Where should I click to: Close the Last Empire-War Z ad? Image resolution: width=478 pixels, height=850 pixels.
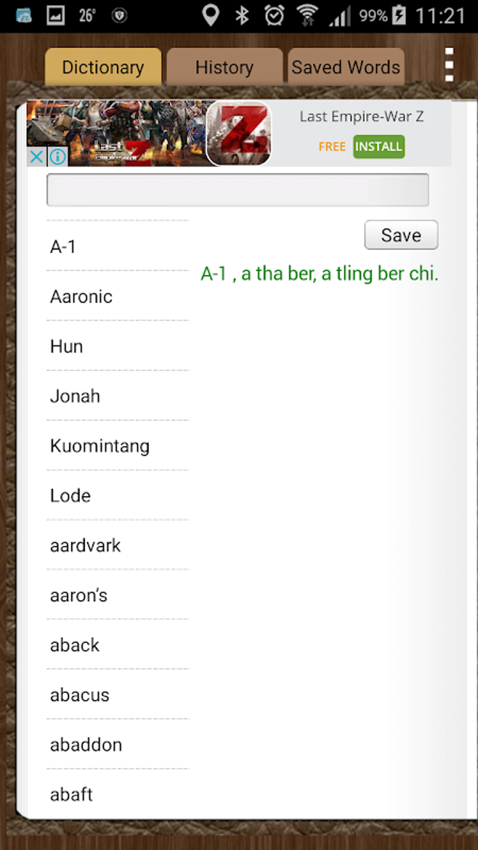click(36, 157)
